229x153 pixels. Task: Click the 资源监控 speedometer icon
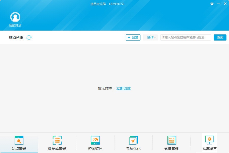[x=95, y=140]
